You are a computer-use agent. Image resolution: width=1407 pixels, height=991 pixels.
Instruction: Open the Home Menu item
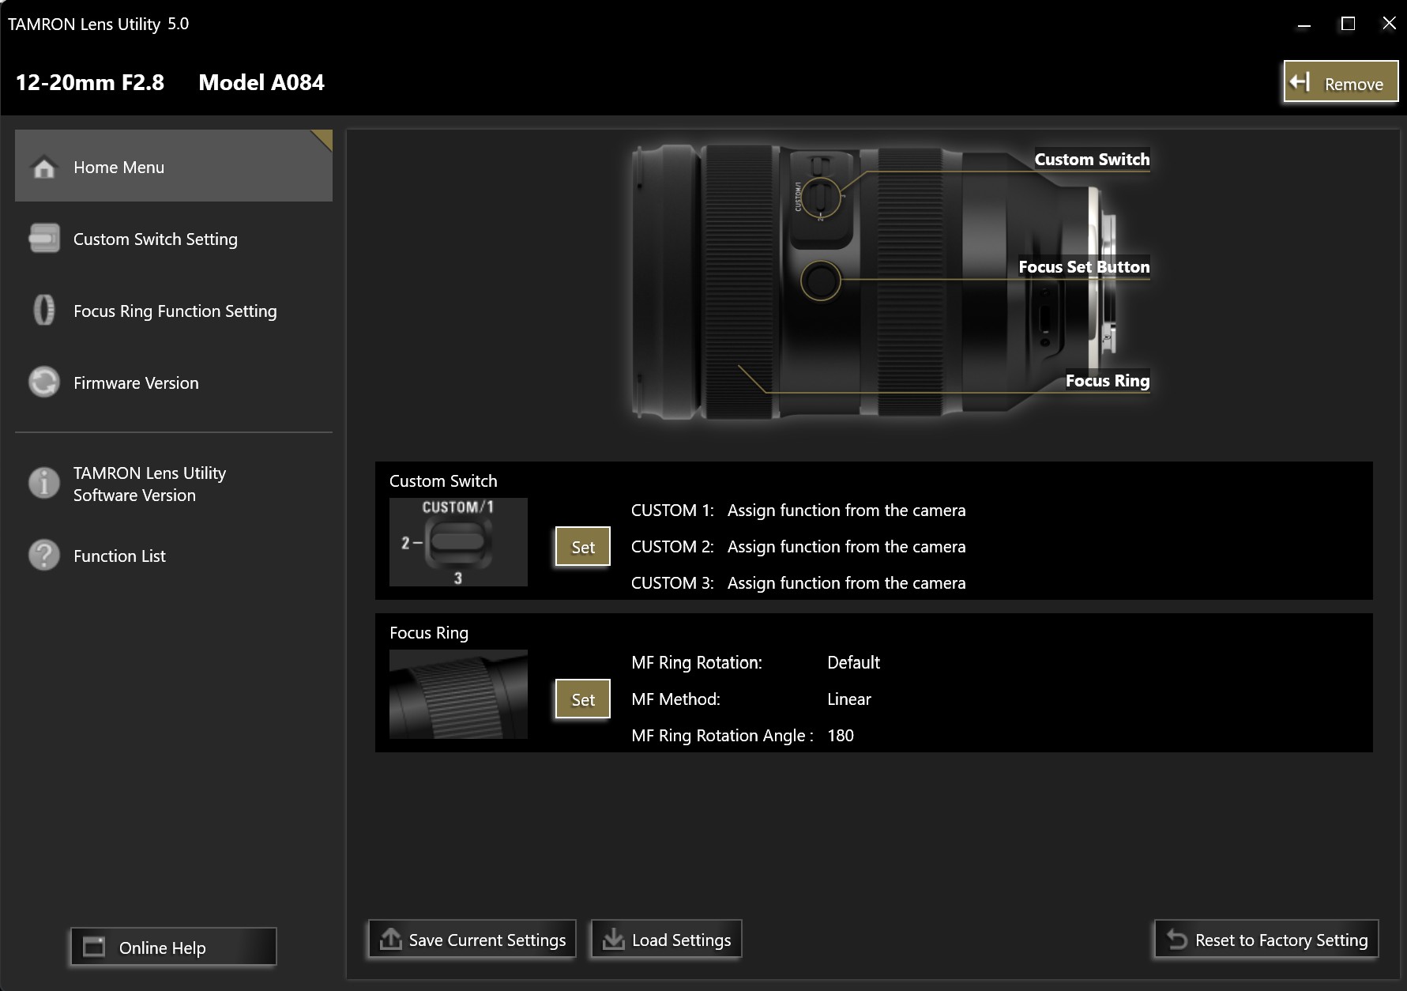(x=174, y=166)
